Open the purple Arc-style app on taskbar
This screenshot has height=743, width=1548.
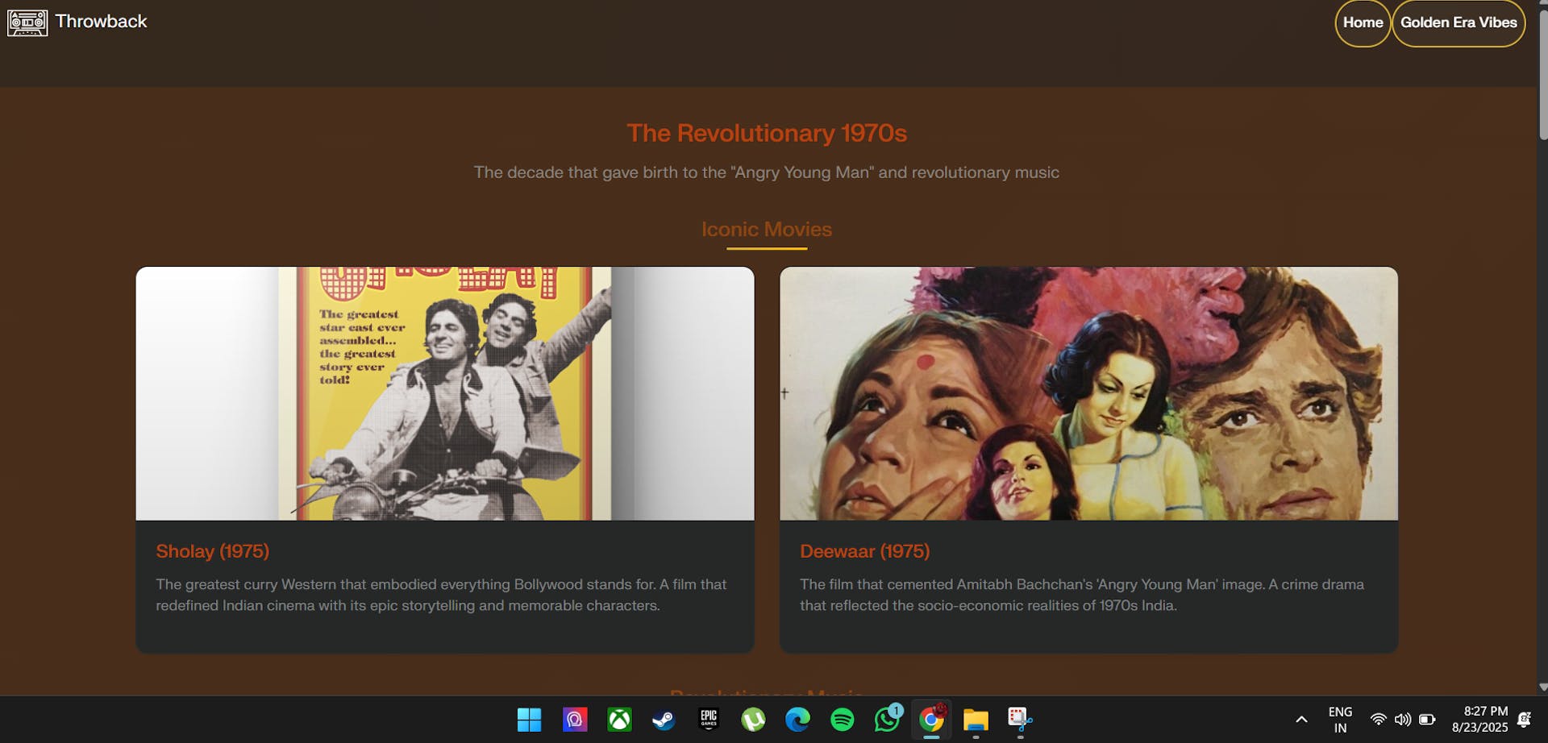click(x=574, y=720)
